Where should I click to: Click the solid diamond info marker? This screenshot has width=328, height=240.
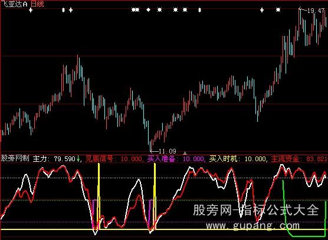click(x=148, y=10)
